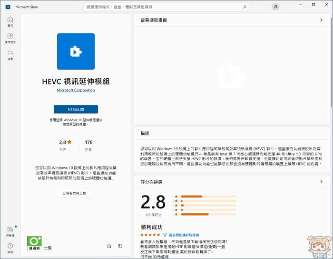Screen dimensions: 333x259
Task: Click the star next to 2.8 average
Action: click(x=69, y=142)
